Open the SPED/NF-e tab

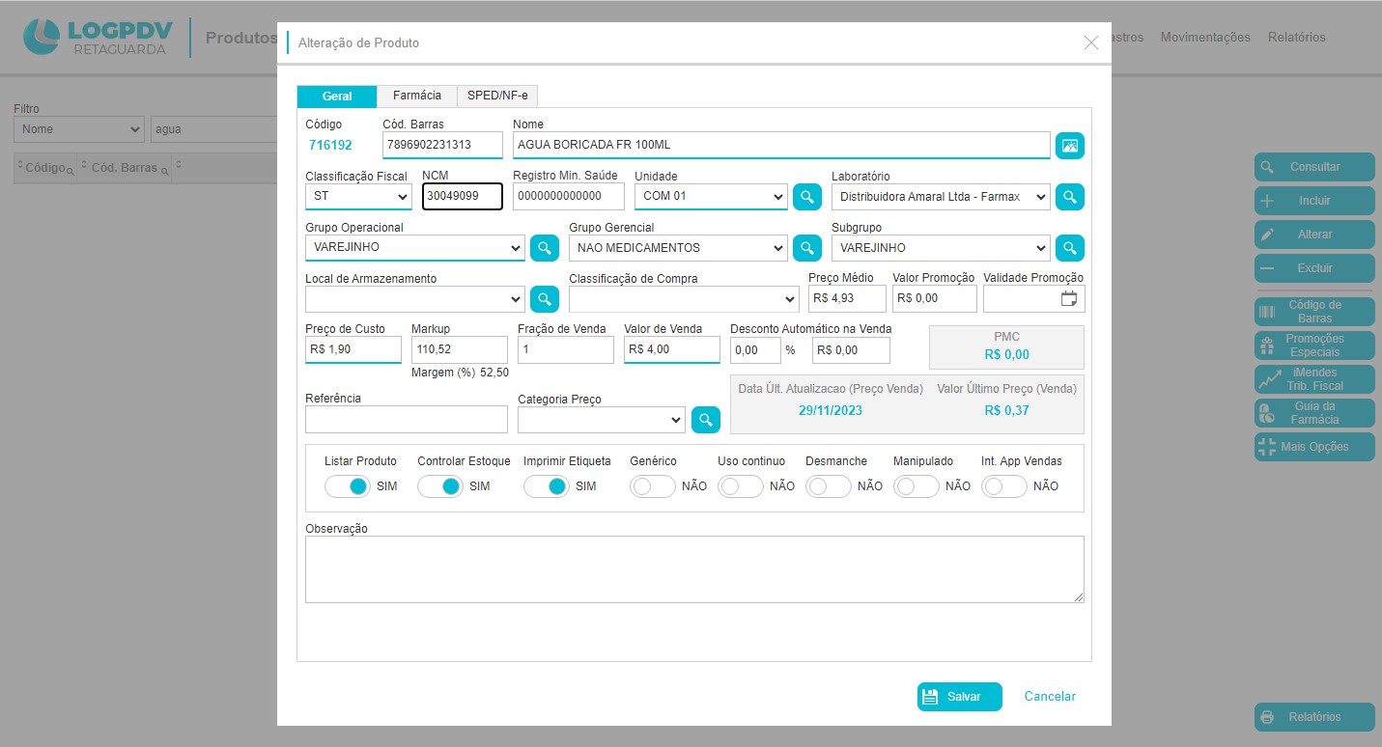pos(497,96)
